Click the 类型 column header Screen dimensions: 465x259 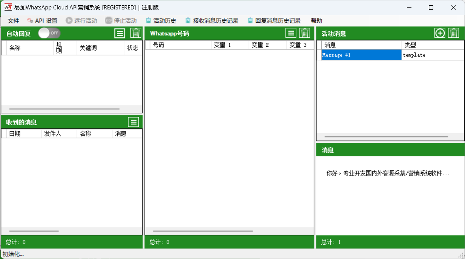pos(433,45)
